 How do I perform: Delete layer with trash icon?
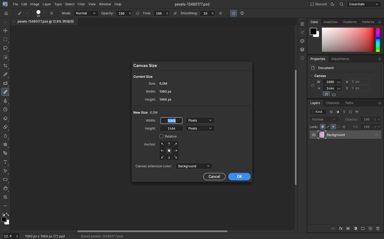[378, 228]
